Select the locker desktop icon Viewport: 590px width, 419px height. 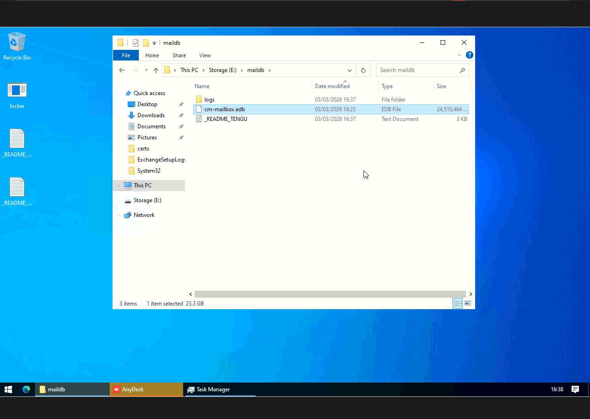17,96
